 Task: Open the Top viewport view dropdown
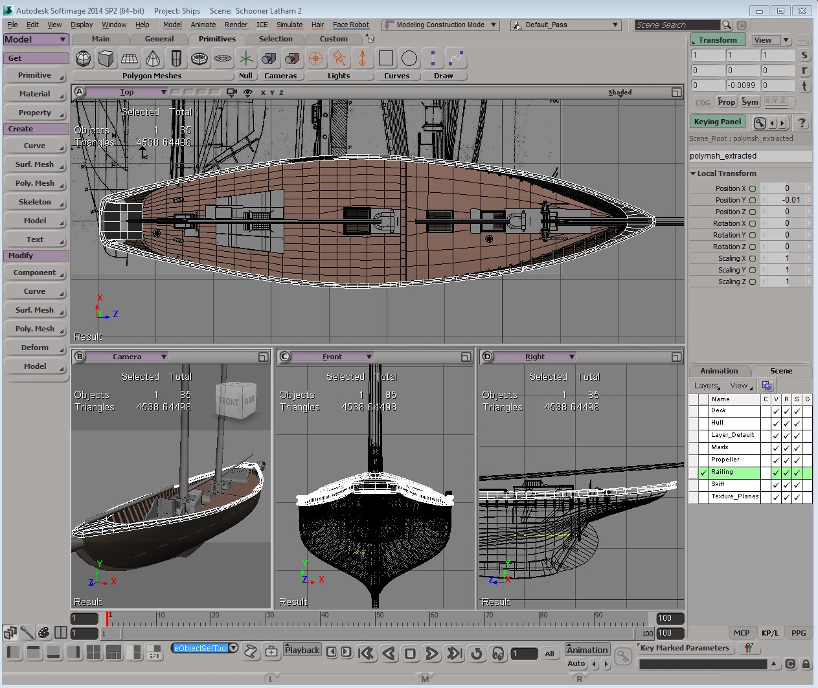coord(128,93)
